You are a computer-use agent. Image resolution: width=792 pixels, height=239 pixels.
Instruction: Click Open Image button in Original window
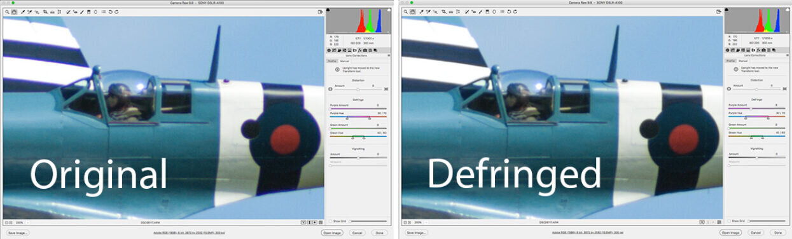point(333,233)
